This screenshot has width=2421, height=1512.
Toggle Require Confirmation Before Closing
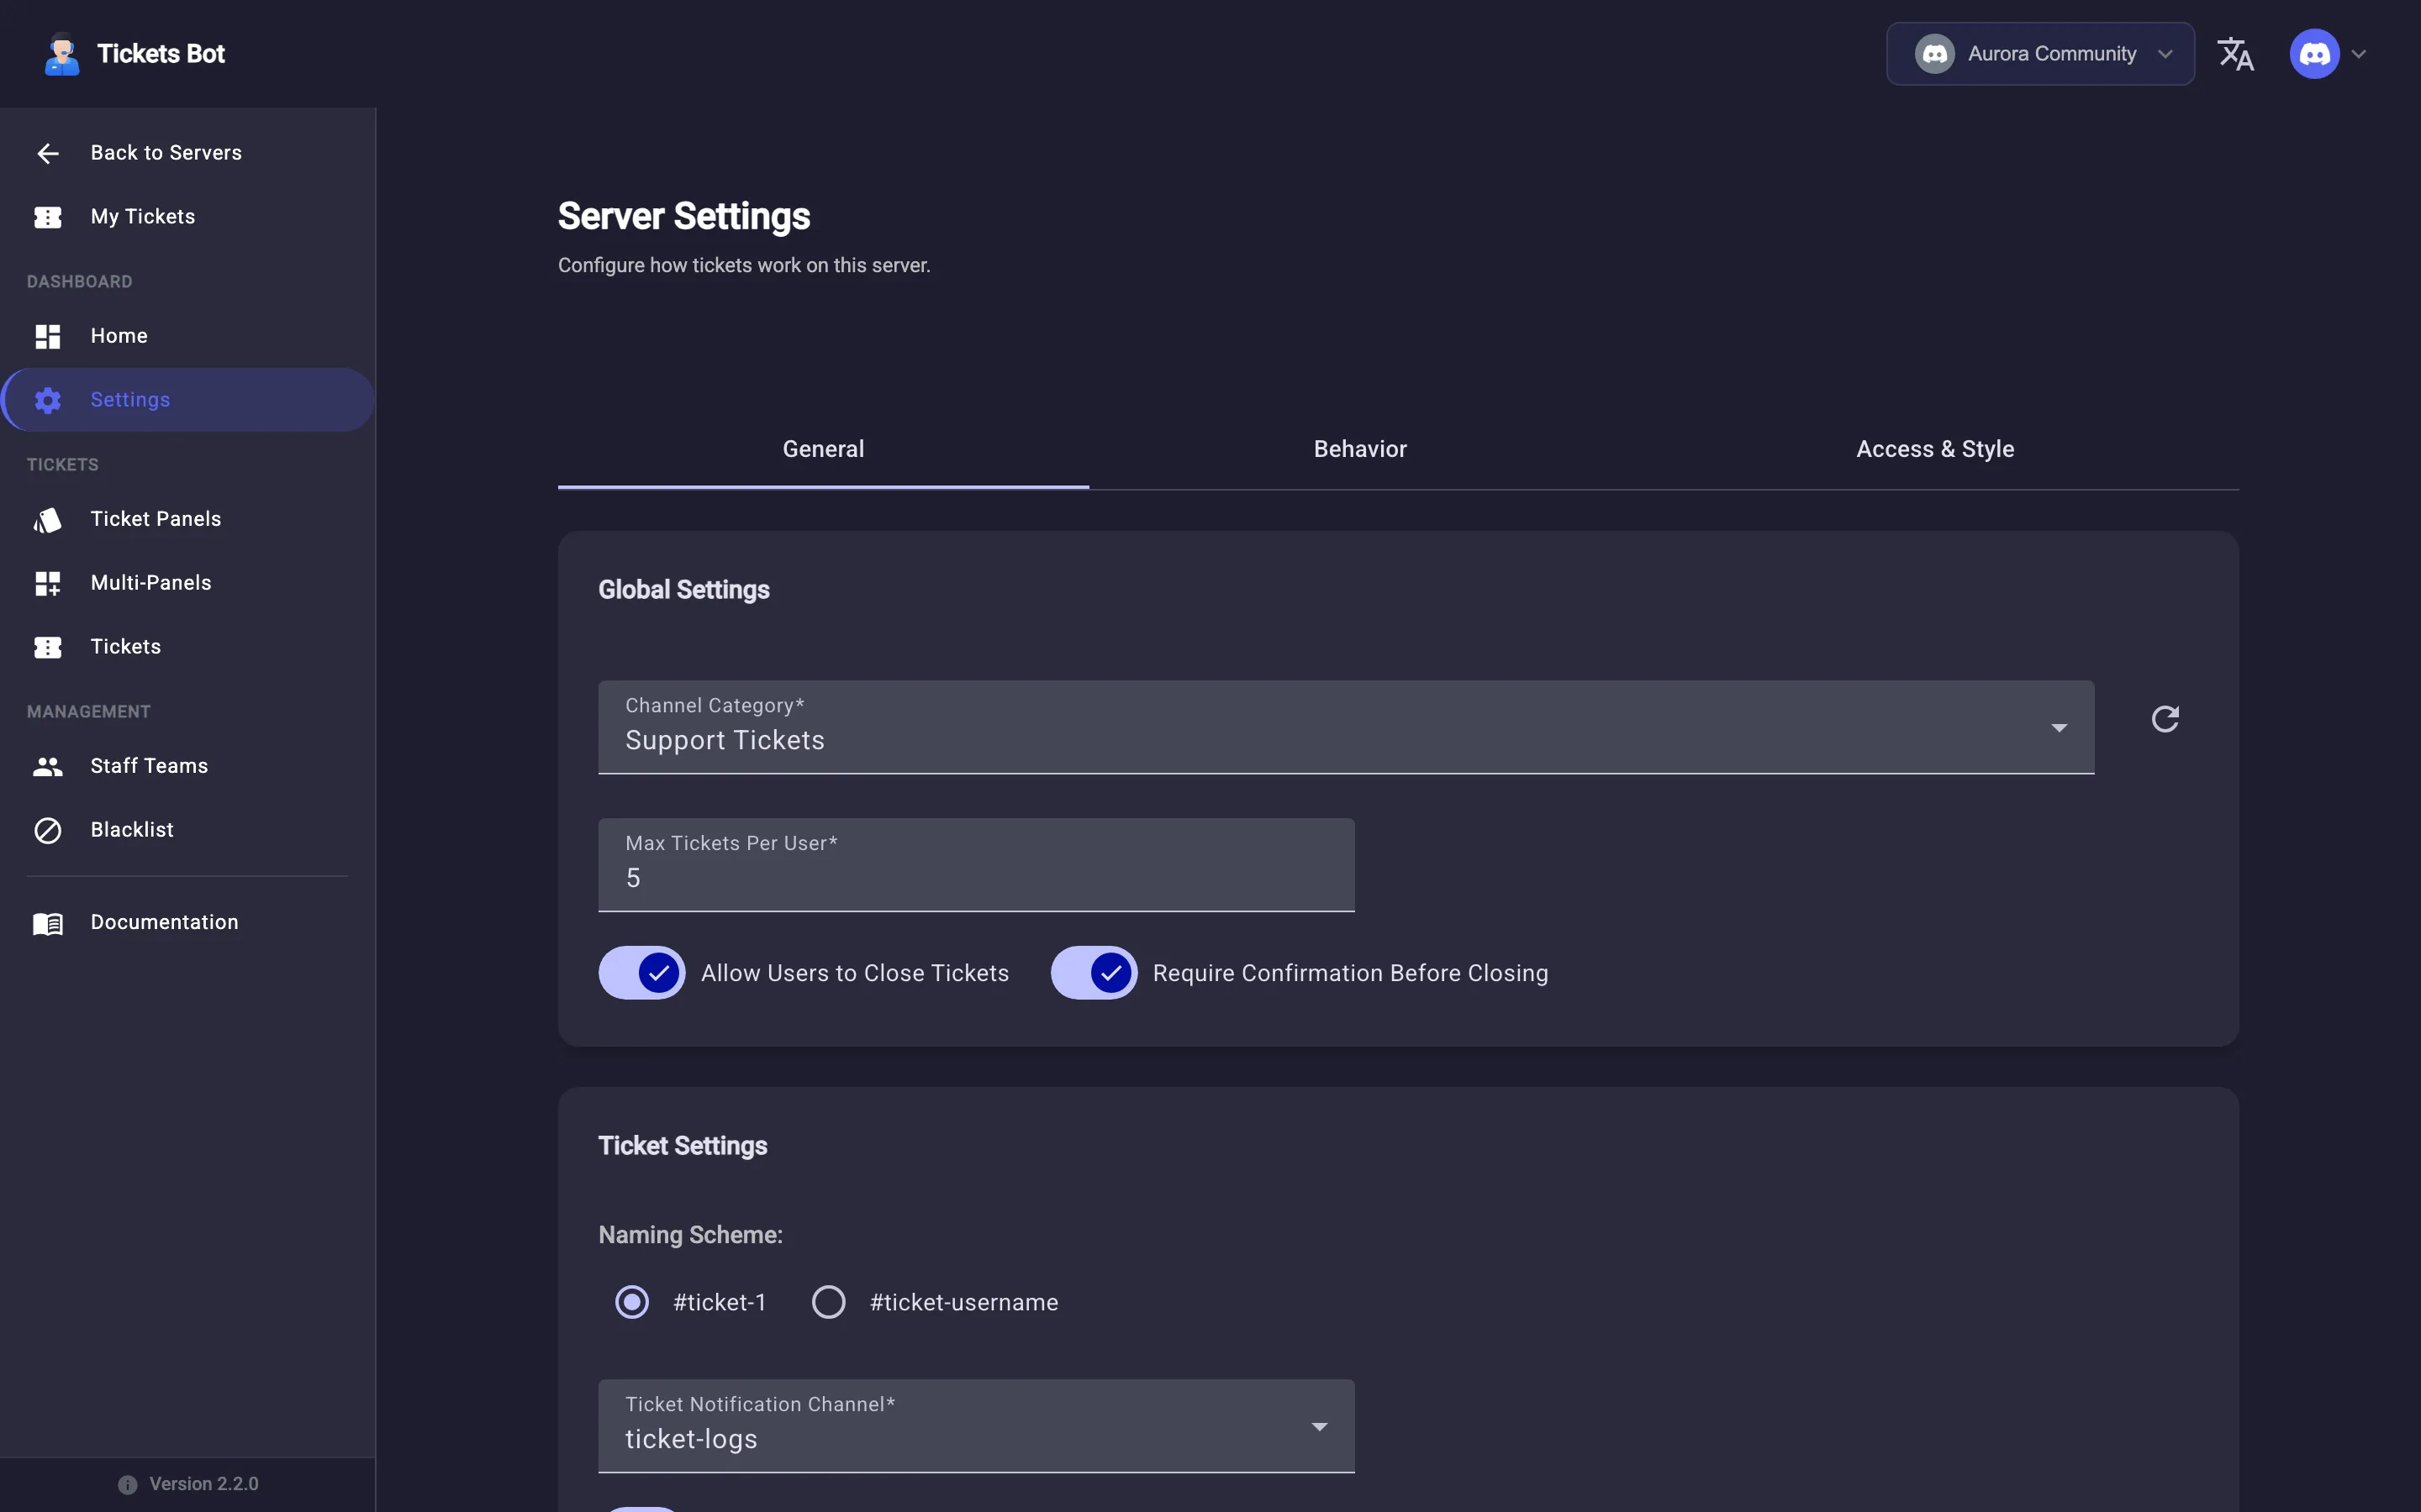coord(1094,973)
